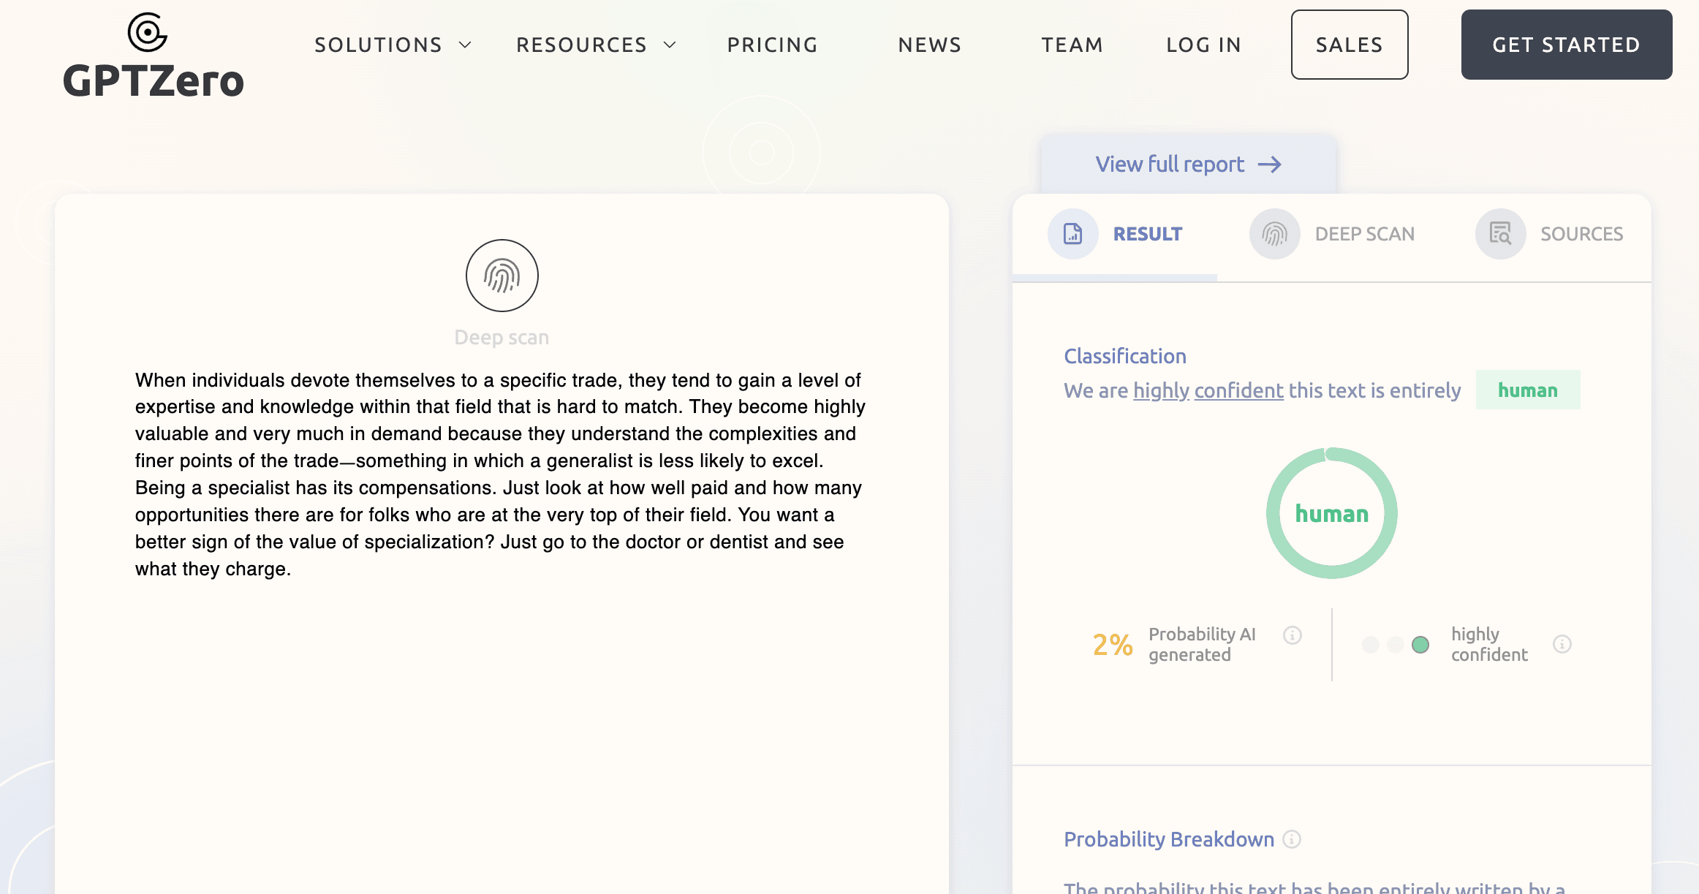Click info icon beside Probability AI generated
This screenshot has width=1699, height=894.
pyautogui.click(x=1293, y=634)
